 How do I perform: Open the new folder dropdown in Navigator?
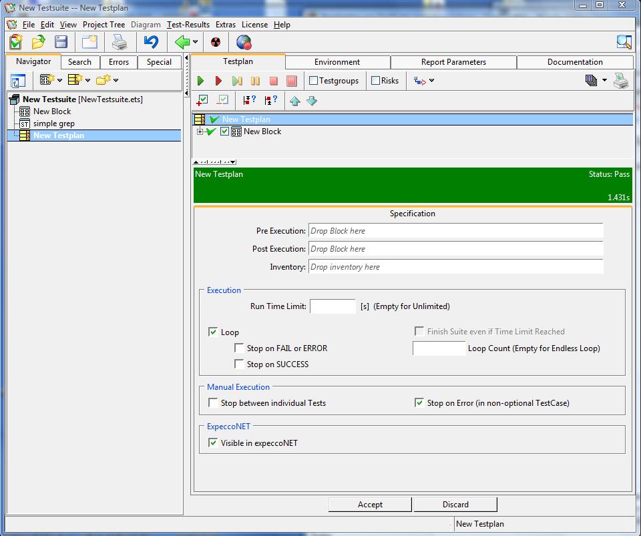click(116, 80)
